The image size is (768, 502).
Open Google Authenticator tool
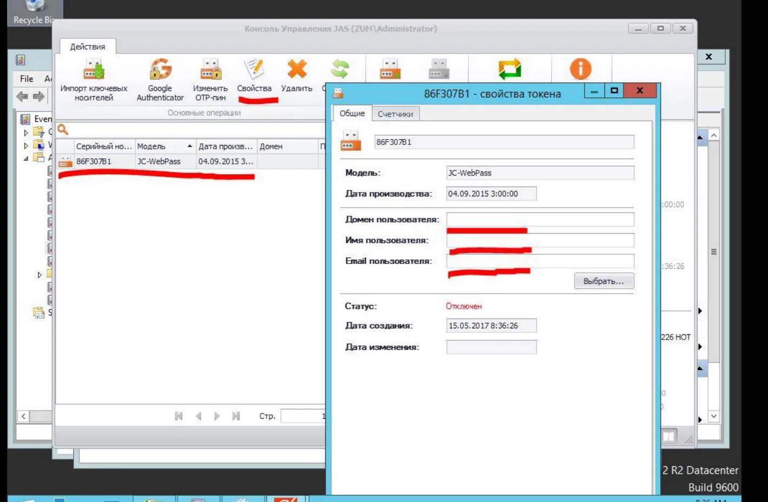[x=160, y=69]
